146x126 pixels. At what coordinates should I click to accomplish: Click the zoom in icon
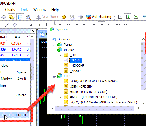pos(145,17)
